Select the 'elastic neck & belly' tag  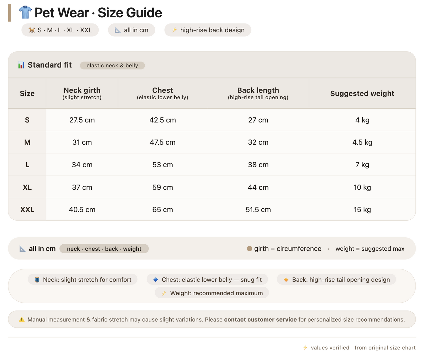click(112, 65)
